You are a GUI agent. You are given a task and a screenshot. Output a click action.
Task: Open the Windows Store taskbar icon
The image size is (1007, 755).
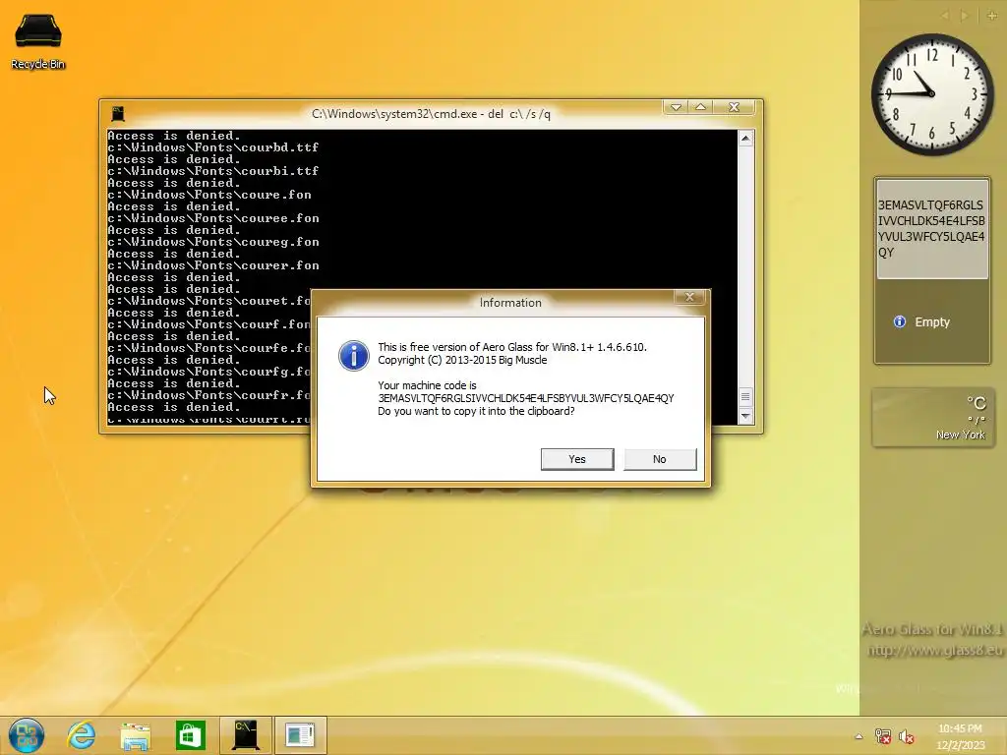(191, 735)
